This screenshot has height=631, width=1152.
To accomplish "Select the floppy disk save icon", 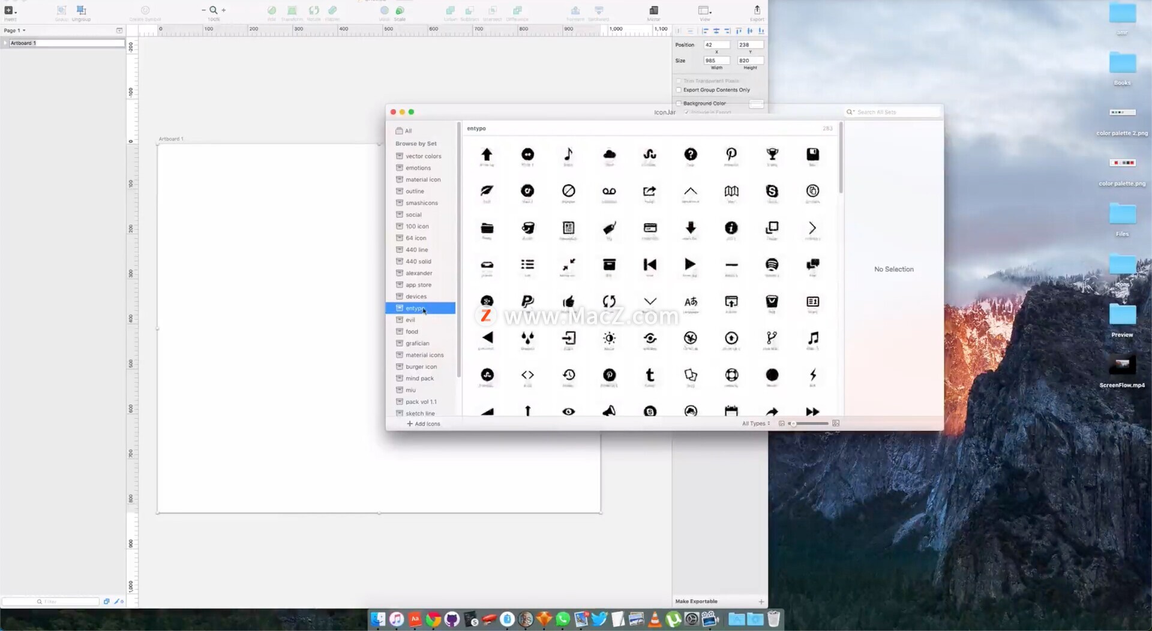I will [812, 154].
